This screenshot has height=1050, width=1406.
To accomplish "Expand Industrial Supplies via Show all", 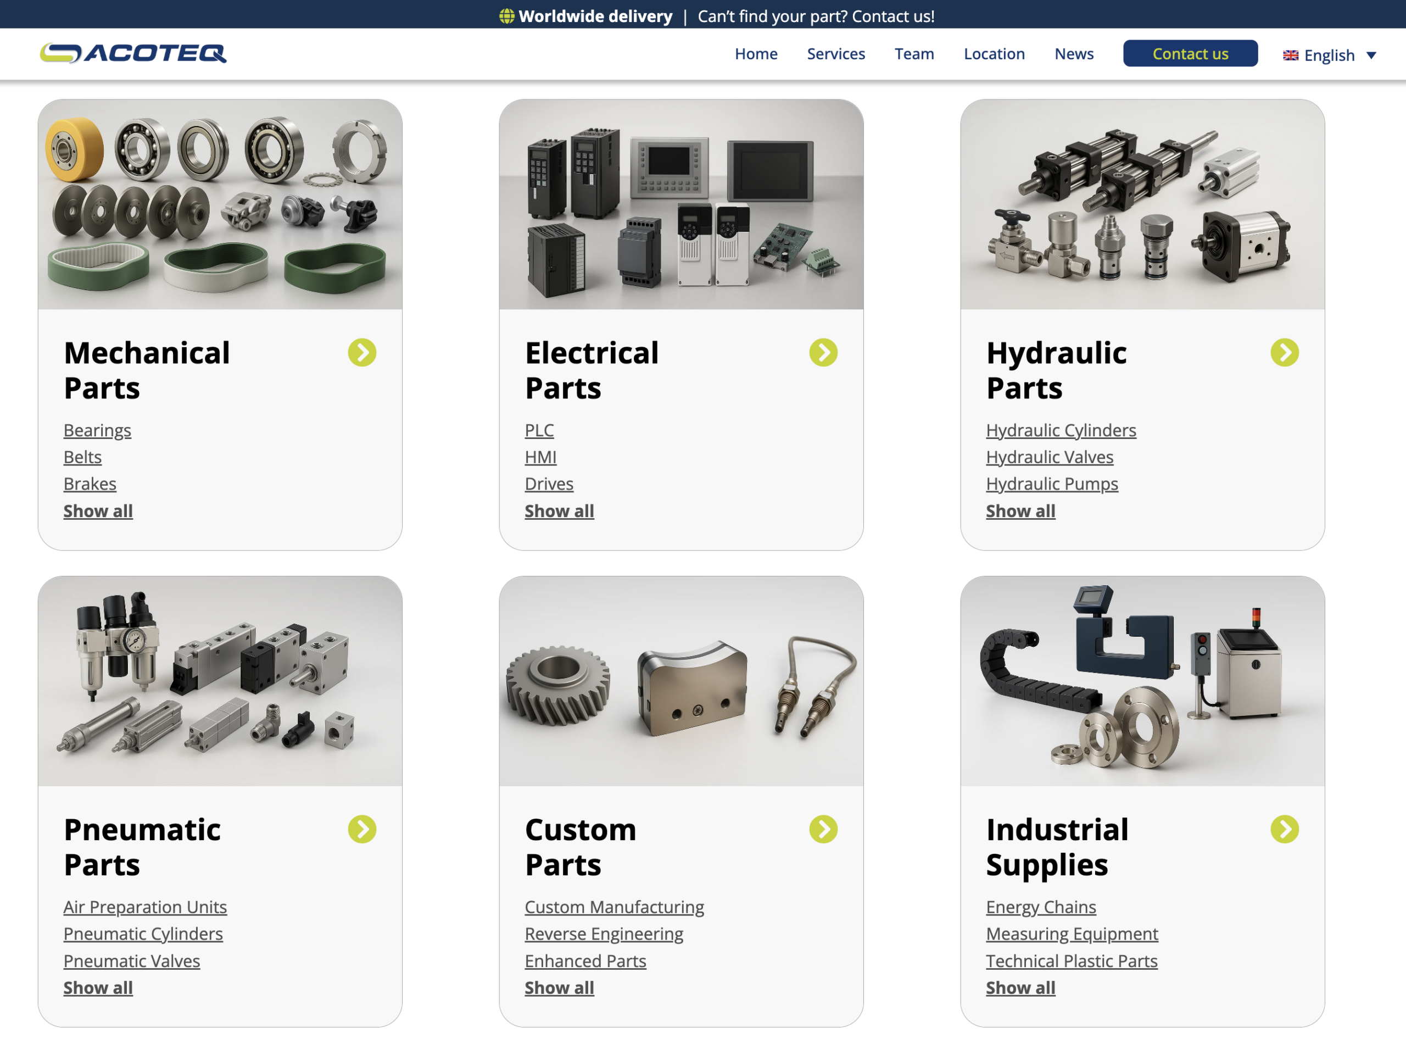I will 1020,988.
